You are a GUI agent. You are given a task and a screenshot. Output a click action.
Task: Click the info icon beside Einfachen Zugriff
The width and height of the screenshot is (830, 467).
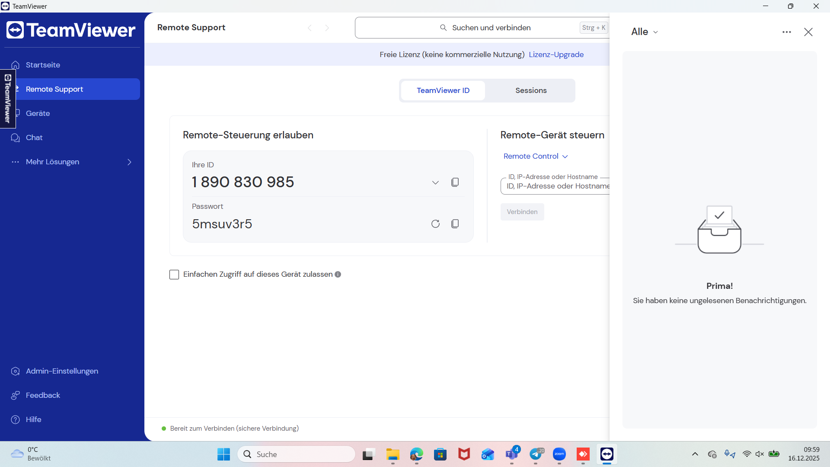coord(338,274)
